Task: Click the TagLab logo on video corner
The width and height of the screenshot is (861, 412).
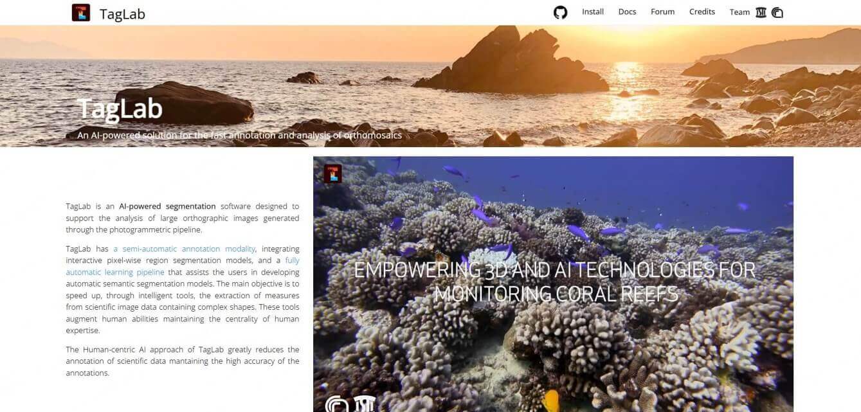Action: (332, 174)
